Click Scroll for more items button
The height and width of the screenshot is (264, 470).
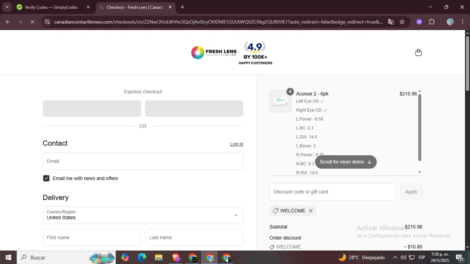(x=346, y=162)
